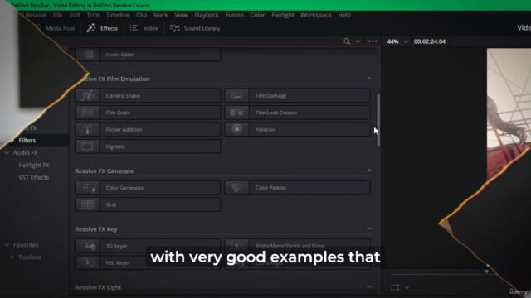Screen dimensions: 531x298
Task: Select VST Effects in the sidebar
Action: coord(33,177)
